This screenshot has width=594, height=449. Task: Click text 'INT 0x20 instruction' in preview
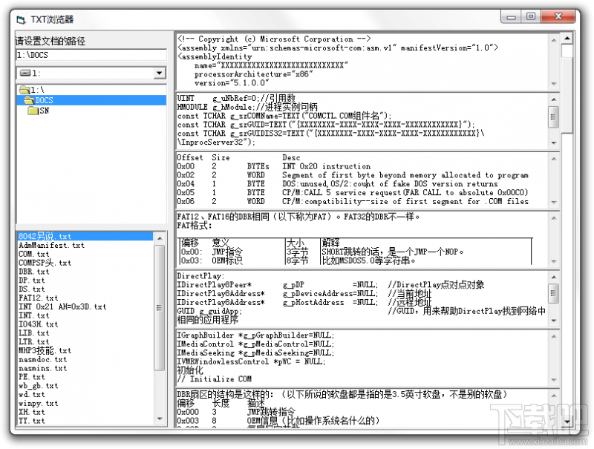pos(326,166)
